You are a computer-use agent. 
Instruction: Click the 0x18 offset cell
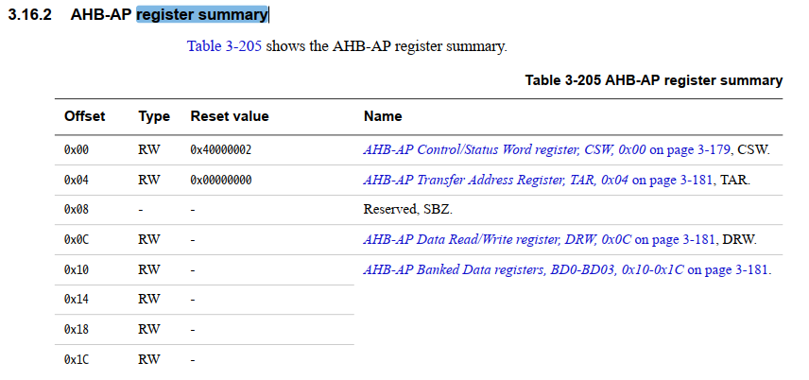click(76, 330)
